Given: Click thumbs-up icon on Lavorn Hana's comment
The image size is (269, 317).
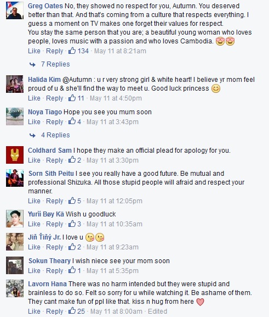Looking at the screenshot, I should [72, 311].
